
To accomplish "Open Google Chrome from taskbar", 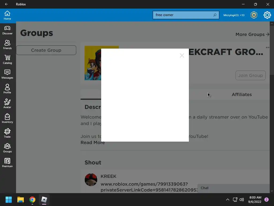I will pyautogui.click(x=32, y=200).
